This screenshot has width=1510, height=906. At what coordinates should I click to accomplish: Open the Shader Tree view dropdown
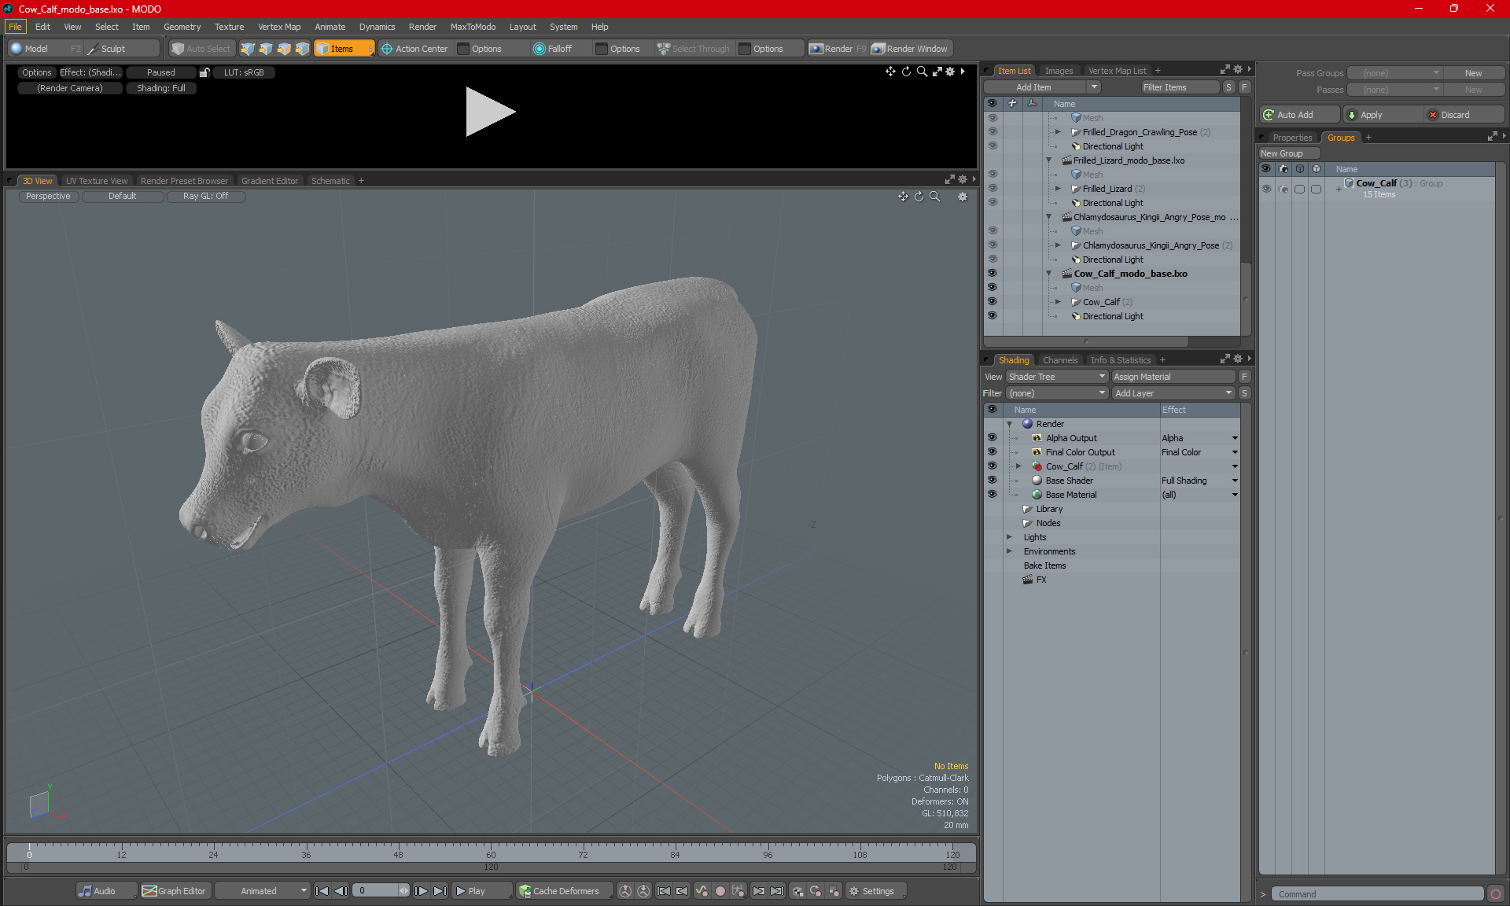click(1057, 377)
